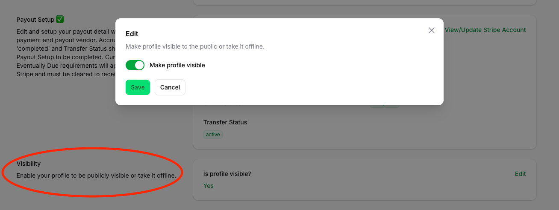559x210 pixels.
Task: Click the Visibility section heading
Action: tap(29, 164)
